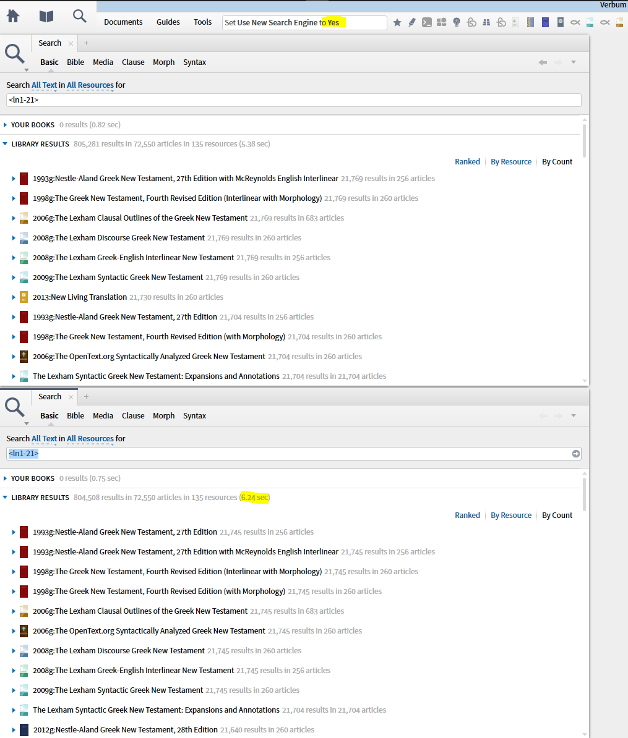This screenshot has width=628, height=738.
Task: Switch to Morph search in top panel
Action: (x=163, y=62)
